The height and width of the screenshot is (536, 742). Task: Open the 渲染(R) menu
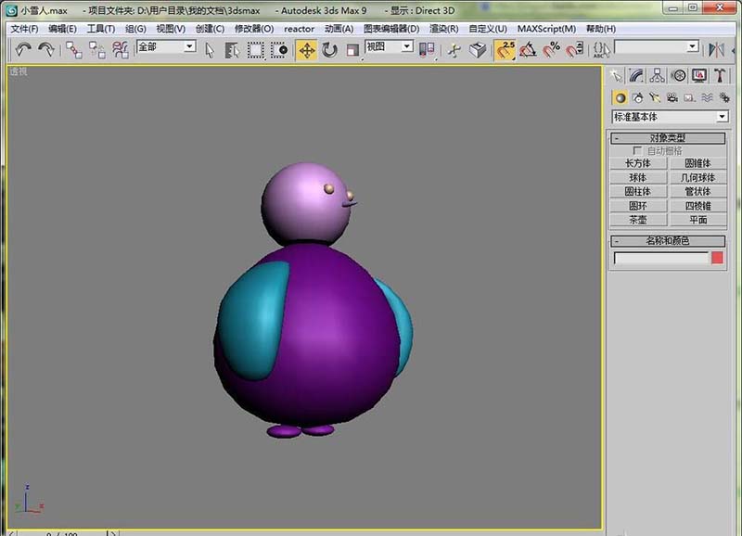[443, 29]
